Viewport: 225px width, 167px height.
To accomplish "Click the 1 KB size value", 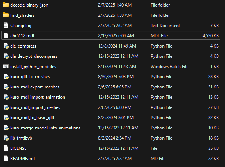I will pos(214,67).
